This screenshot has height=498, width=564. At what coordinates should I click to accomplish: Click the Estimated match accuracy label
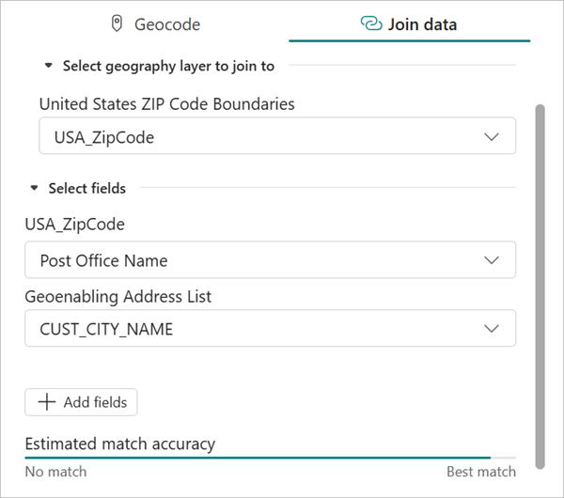[120, 444]
